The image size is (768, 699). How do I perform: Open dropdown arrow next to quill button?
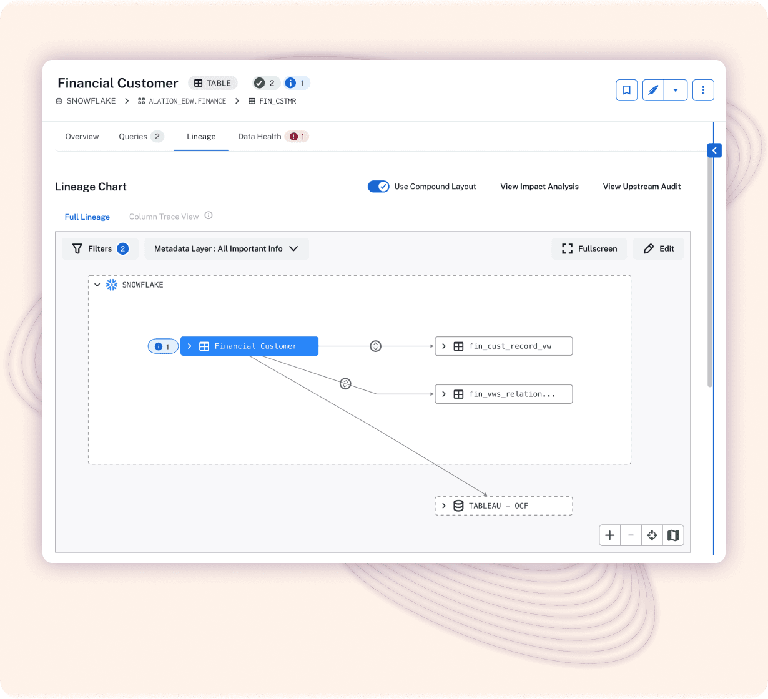point(676,90)
